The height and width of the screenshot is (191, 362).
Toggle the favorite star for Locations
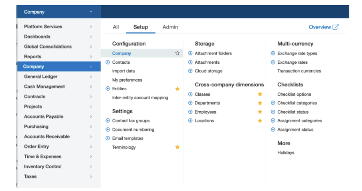click(x=260, y=121)
